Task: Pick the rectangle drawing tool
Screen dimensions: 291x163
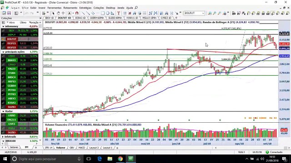Action: pos(103,13)
